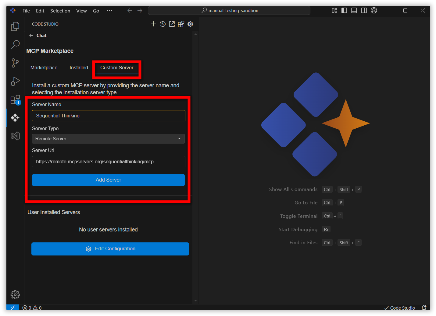436x316 pixels.
Task: Open the Customize Layout control
Action: click(334, 11)
